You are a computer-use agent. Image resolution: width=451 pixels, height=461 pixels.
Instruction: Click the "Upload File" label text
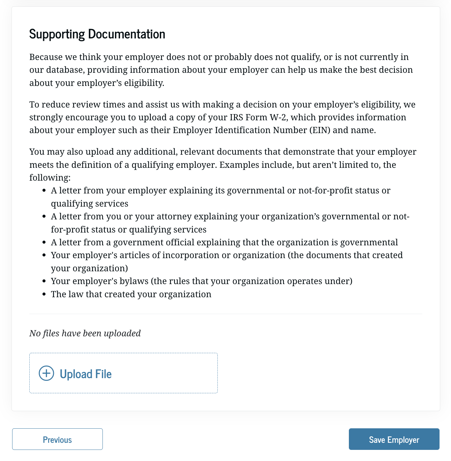(86, 374)
